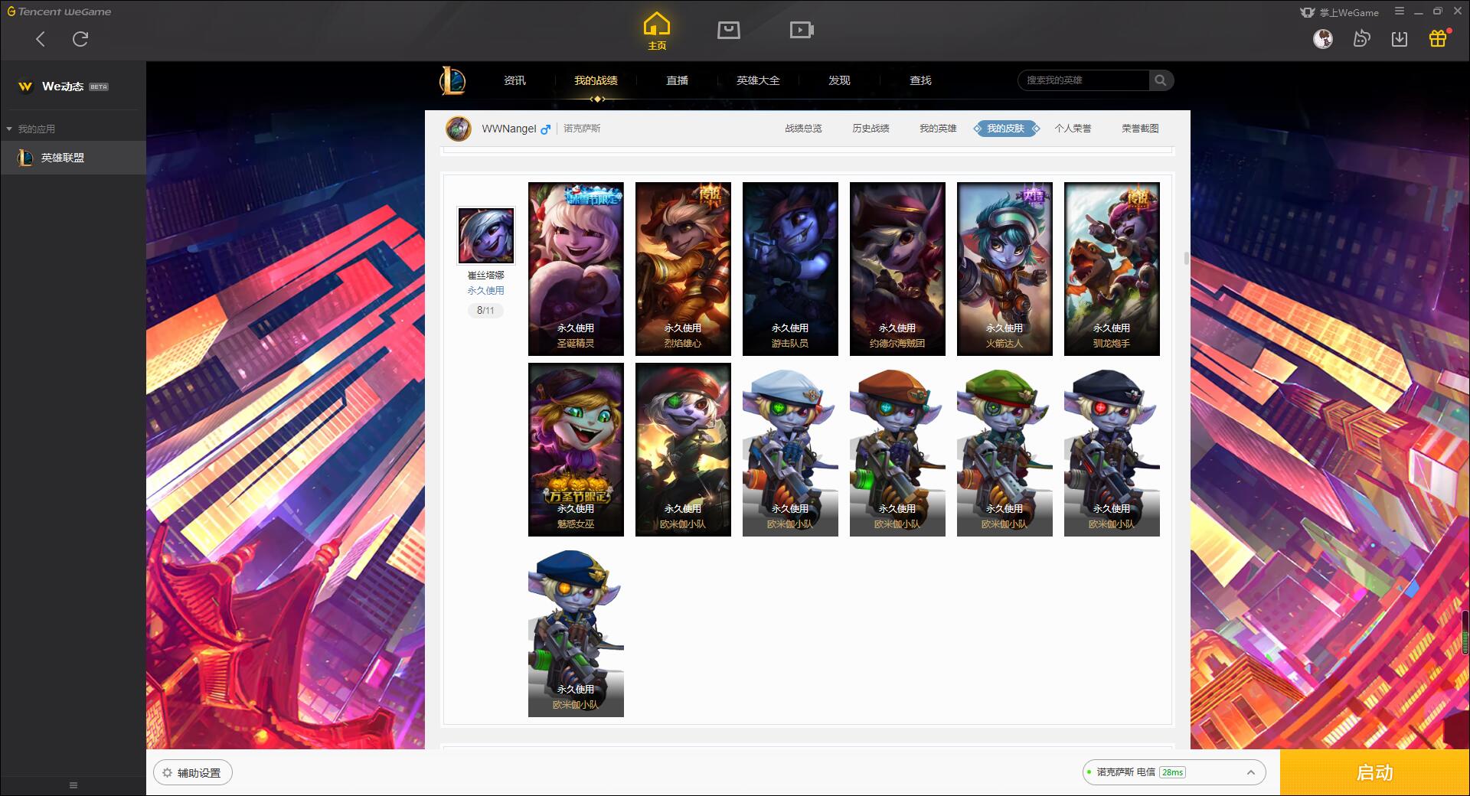The width and height of the screenshot is (1470, 796).
Task: Click the content panel vertical scrollbar
Action: pyautogui.click(x=1187, y=258)
